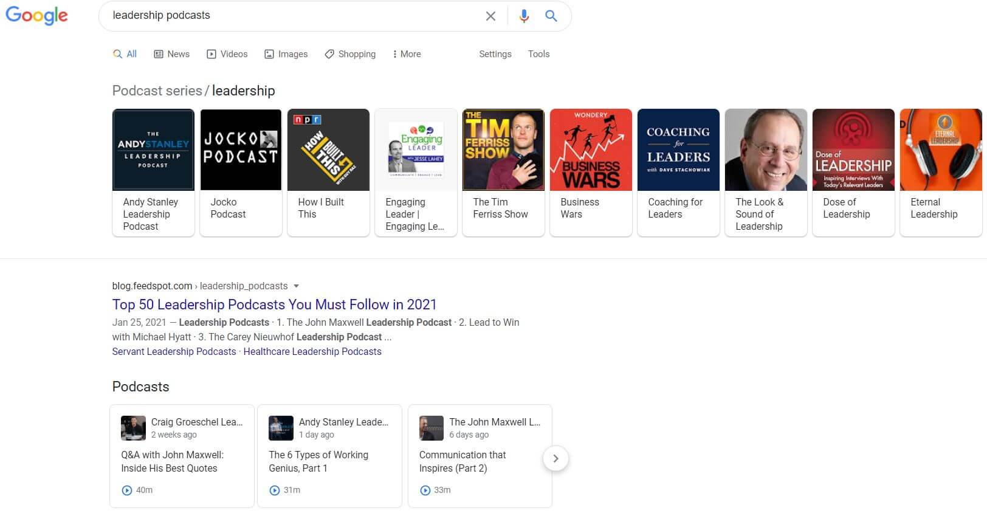Click Andy Stanley episode small thumbnail
The width and height of the screenshot is (987, 516).
click(x=281, y=428)
